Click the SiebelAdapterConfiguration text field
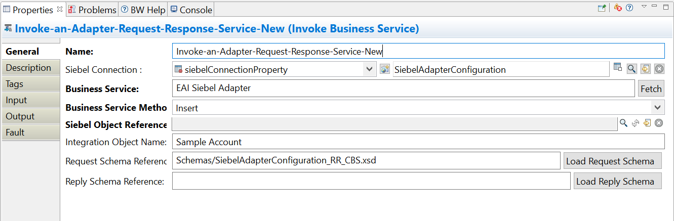Image resolution: width=674 pixels, height=221 pixels. point(501,69)
